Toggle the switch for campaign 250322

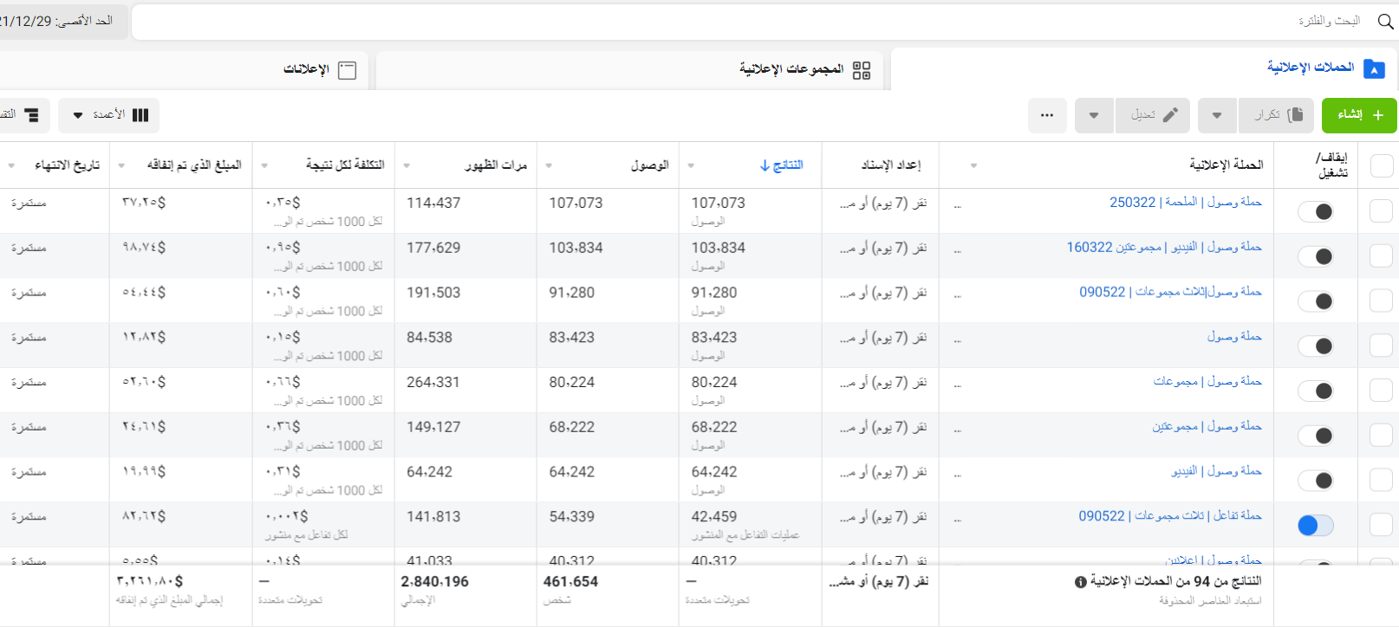1315,212
